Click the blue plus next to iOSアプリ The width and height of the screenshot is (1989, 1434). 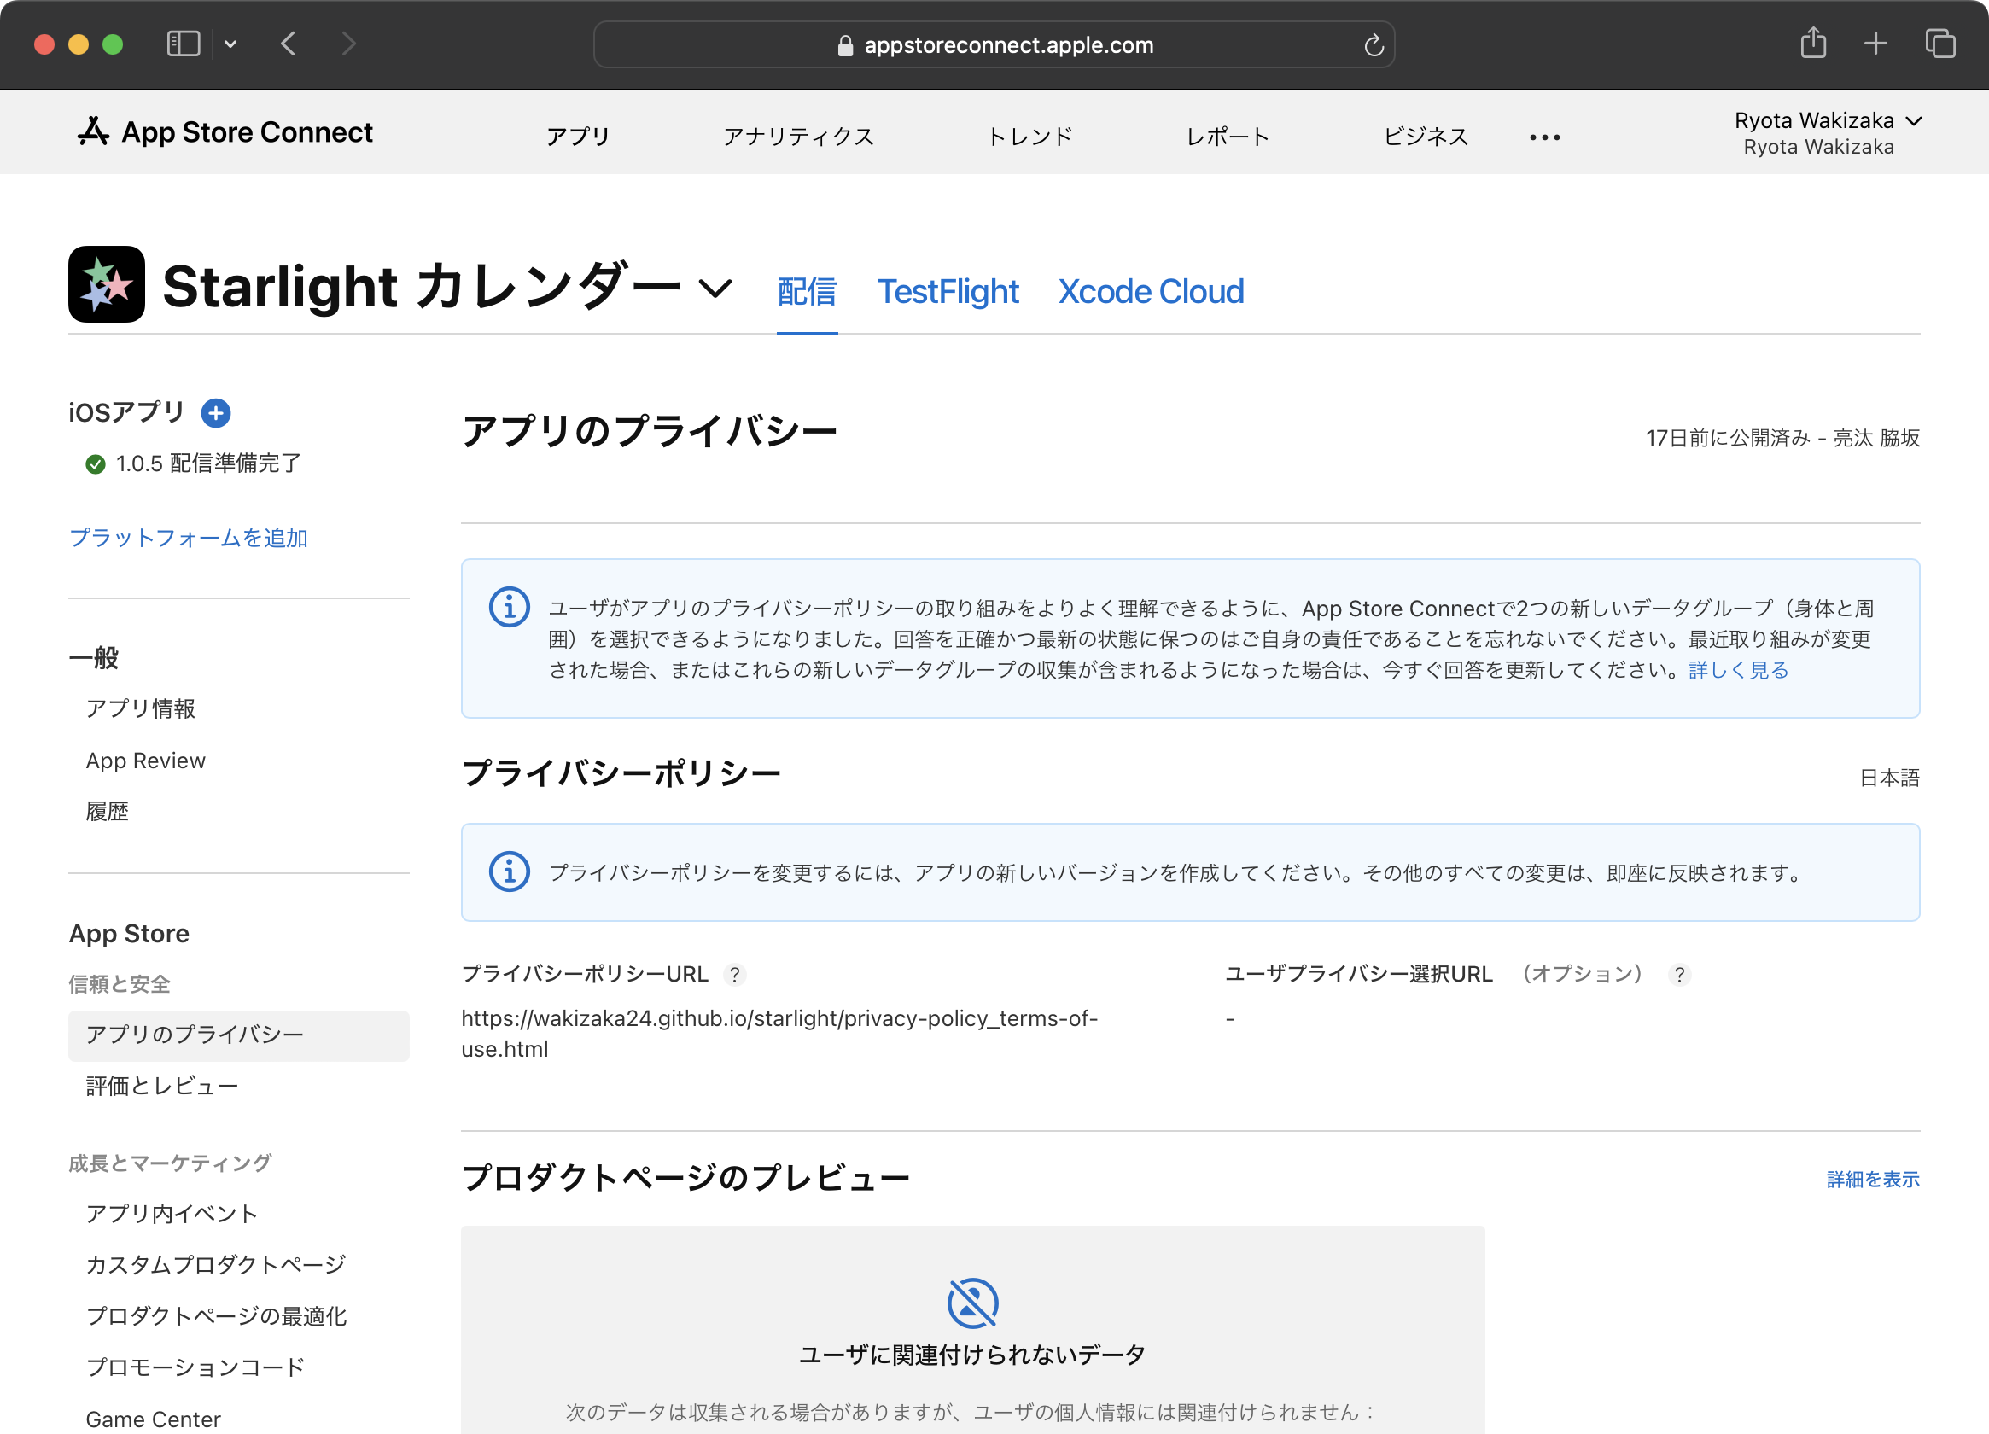coord(216,412)
